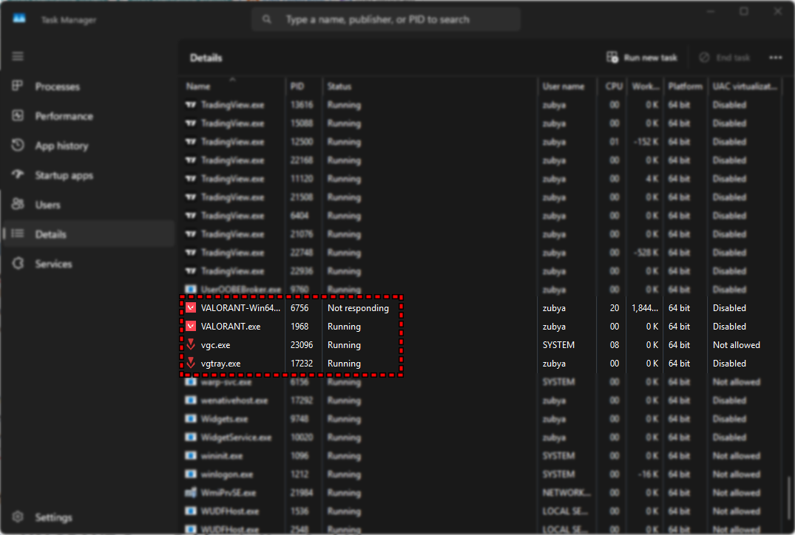Open the Performance page icon
Viewport: 795px width, 535px height.
click(18, 116)
